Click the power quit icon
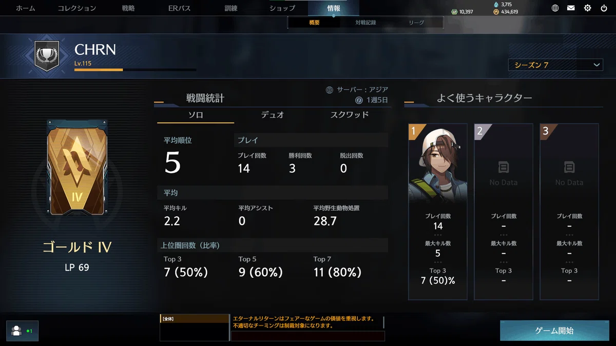 click(604, 8)
